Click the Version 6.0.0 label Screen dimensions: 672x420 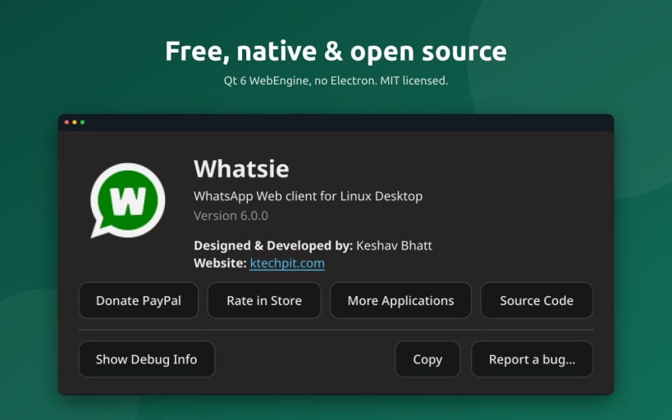tap(231, 216)
